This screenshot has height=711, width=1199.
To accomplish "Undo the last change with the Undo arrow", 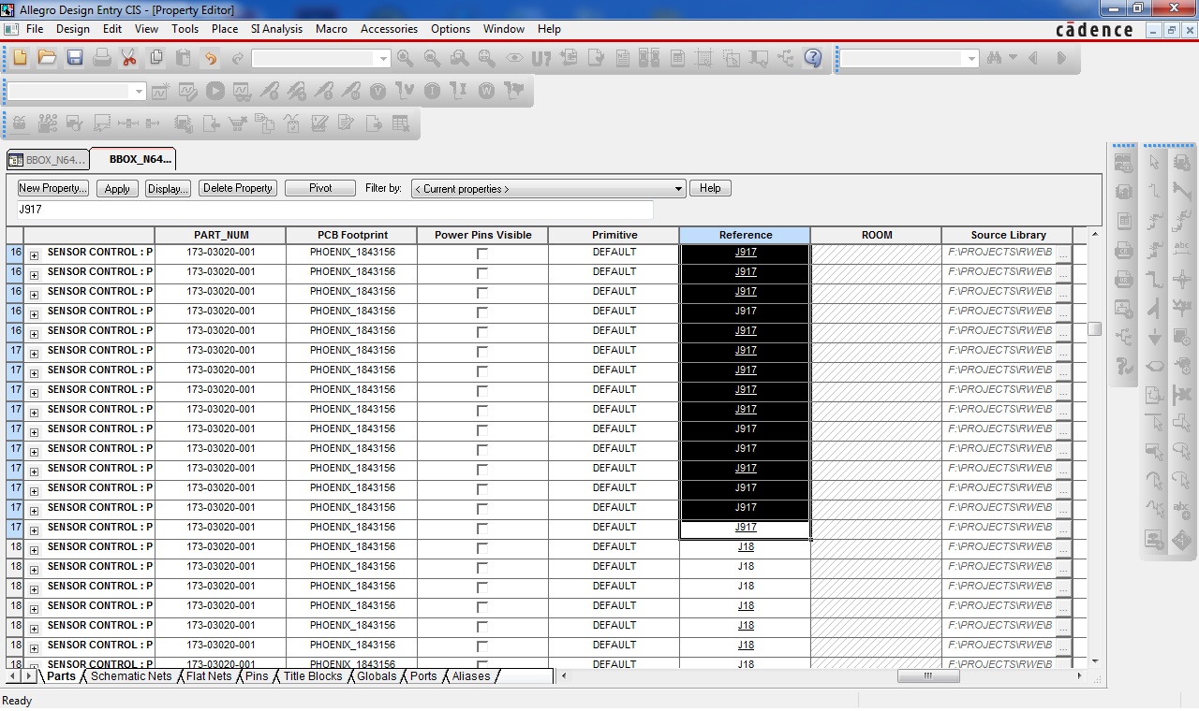I will pos(210,58).
